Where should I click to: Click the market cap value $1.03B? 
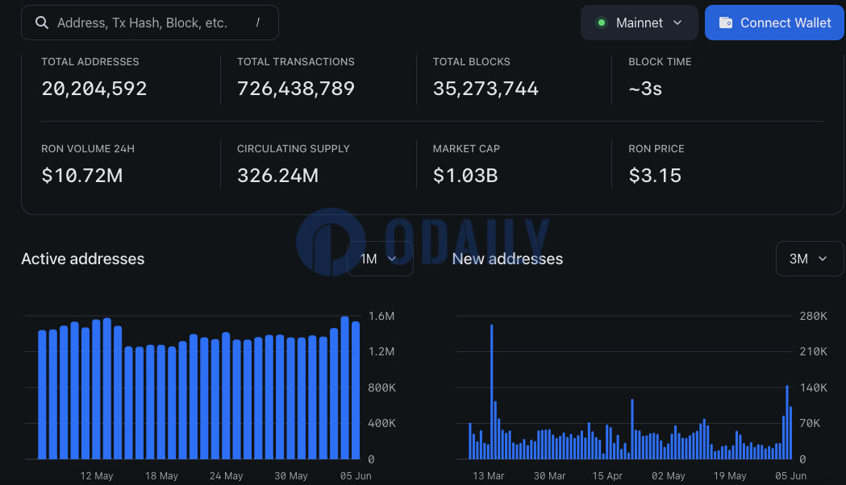point(465,176)
